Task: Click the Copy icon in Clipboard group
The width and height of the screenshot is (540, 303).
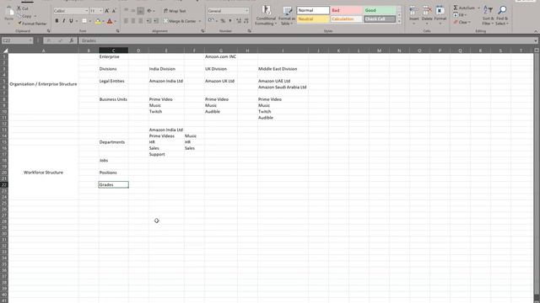Action: (19, 16)
